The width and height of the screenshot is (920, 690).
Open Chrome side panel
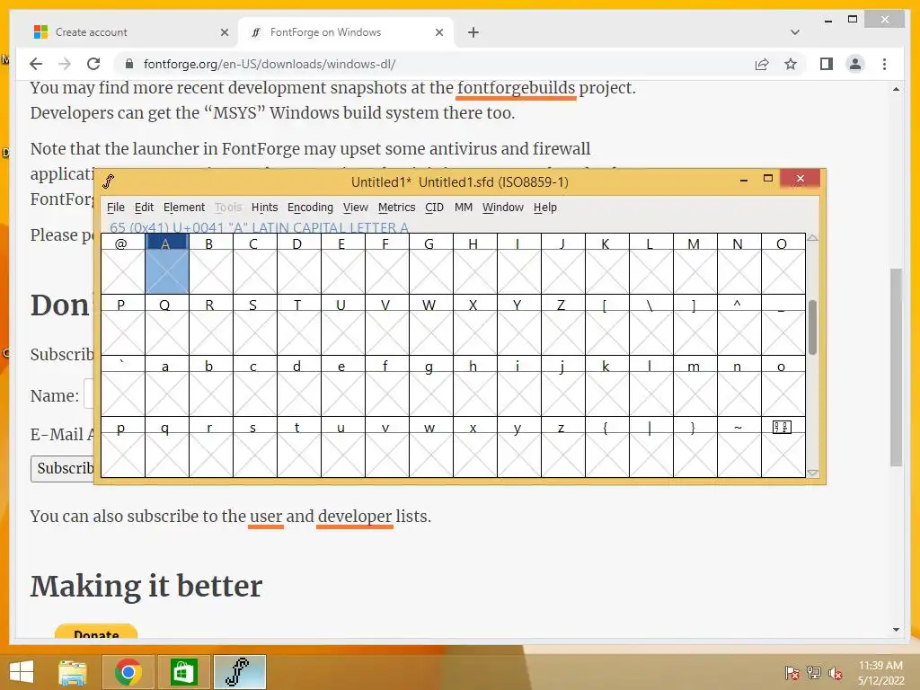click(x=827, y=64)
